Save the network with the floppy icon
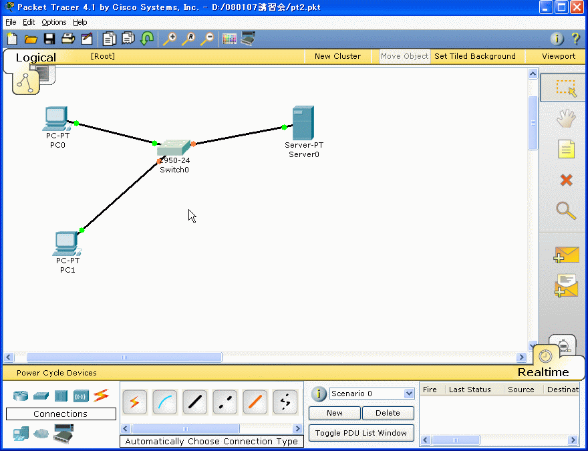This screenshot has width=588, height=451. 49,39
